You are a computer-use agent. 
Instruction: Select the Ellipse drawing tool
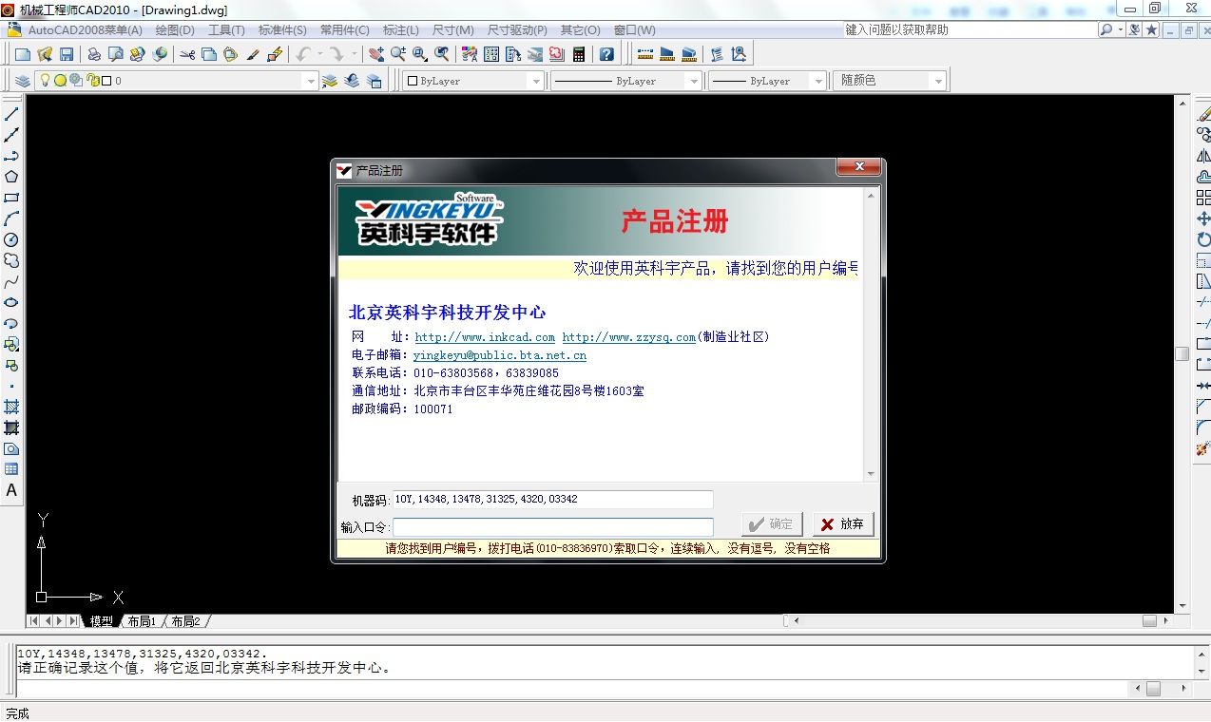coord(11,302)
